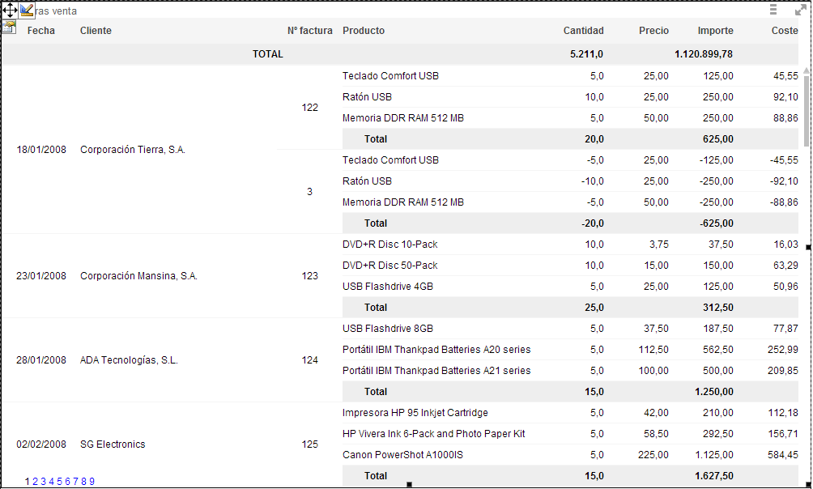Select the Corporación Tierra, S.A. client cell
The width and height of the screenshot is (813, 489).
(x=133, y=150)
